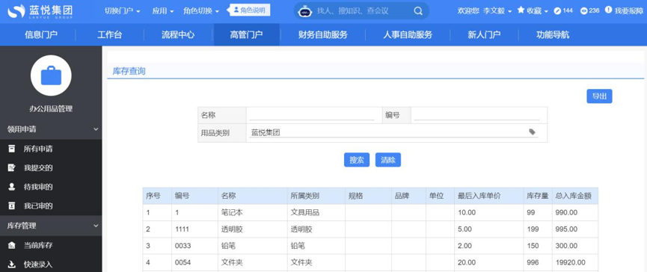Image resolution: width=647 pixels, height=272 pixels.
Task: Select the 995.00 amount cell
Action: 574,229
